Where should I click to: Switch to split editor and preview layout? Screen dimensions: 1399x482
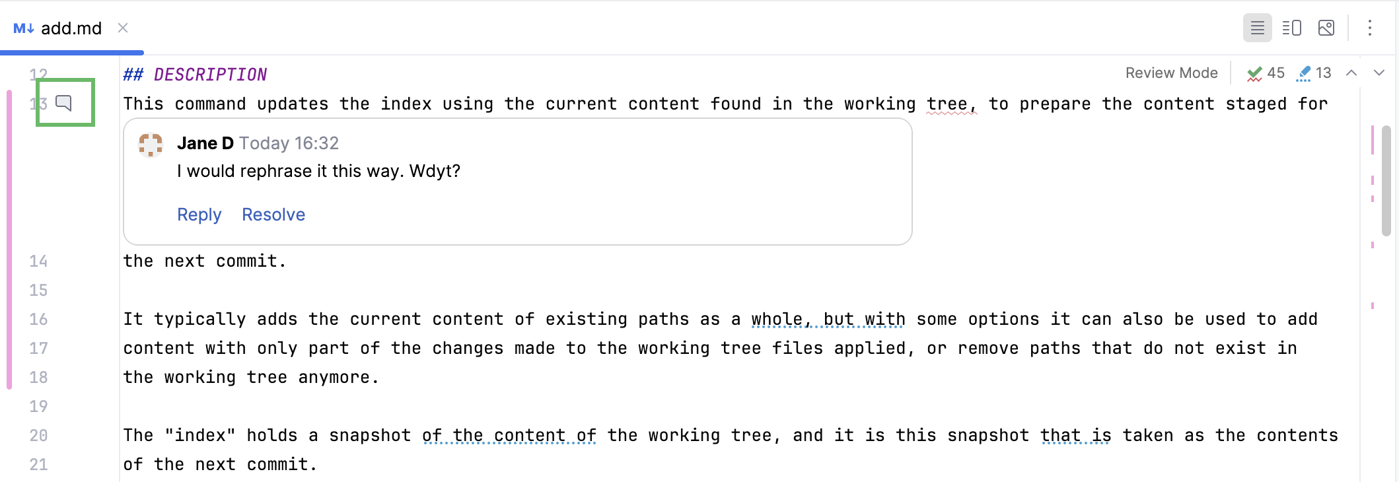1292,28
